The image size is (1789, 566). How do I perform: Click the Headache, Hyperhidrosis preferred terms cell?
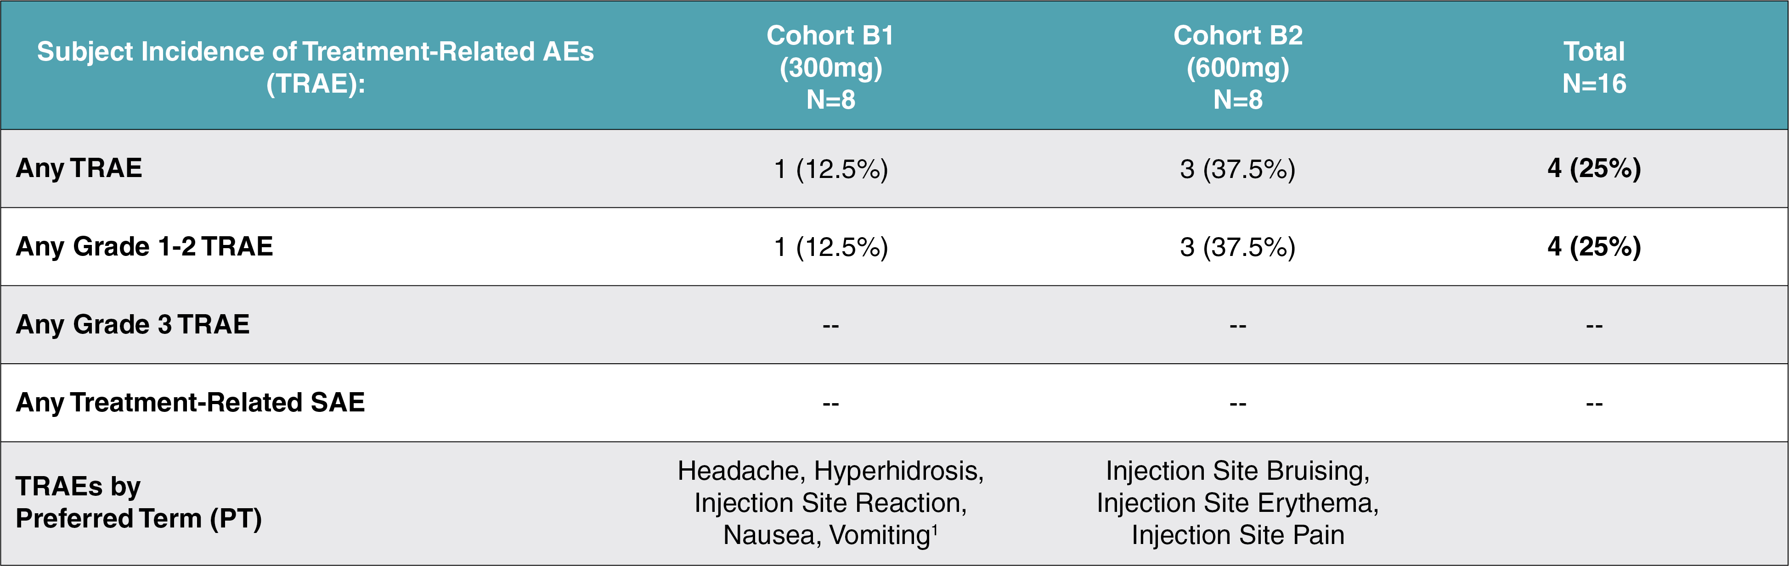(x=830, y=503)
